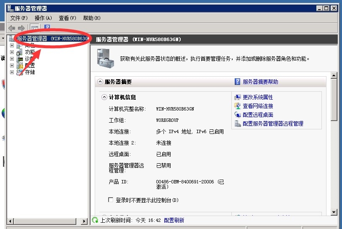This screenshot has width=342, height=229.
Task: Open the 查看(V) menu
Action: click(67, 18)
